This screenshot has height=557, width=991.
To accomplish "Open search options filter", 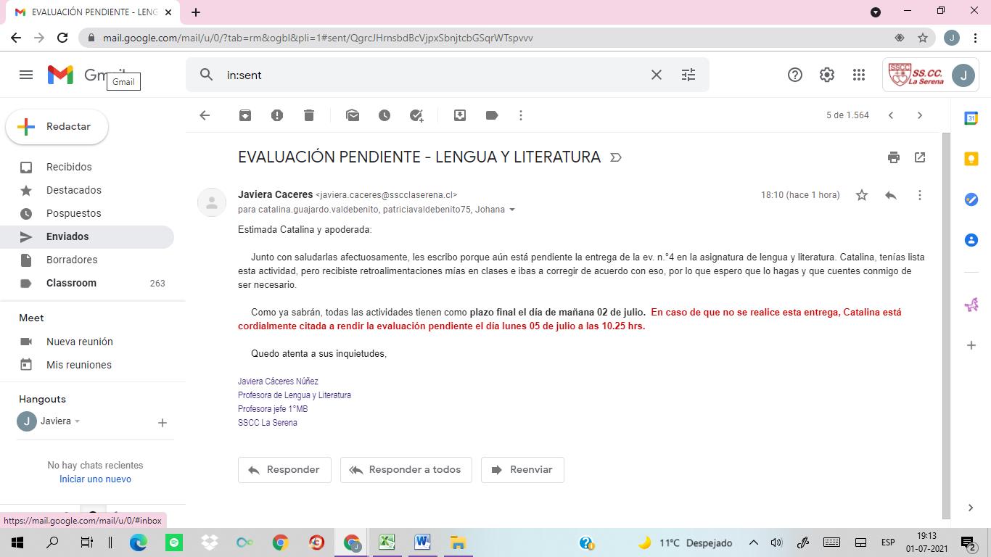I will click(688, 75).
